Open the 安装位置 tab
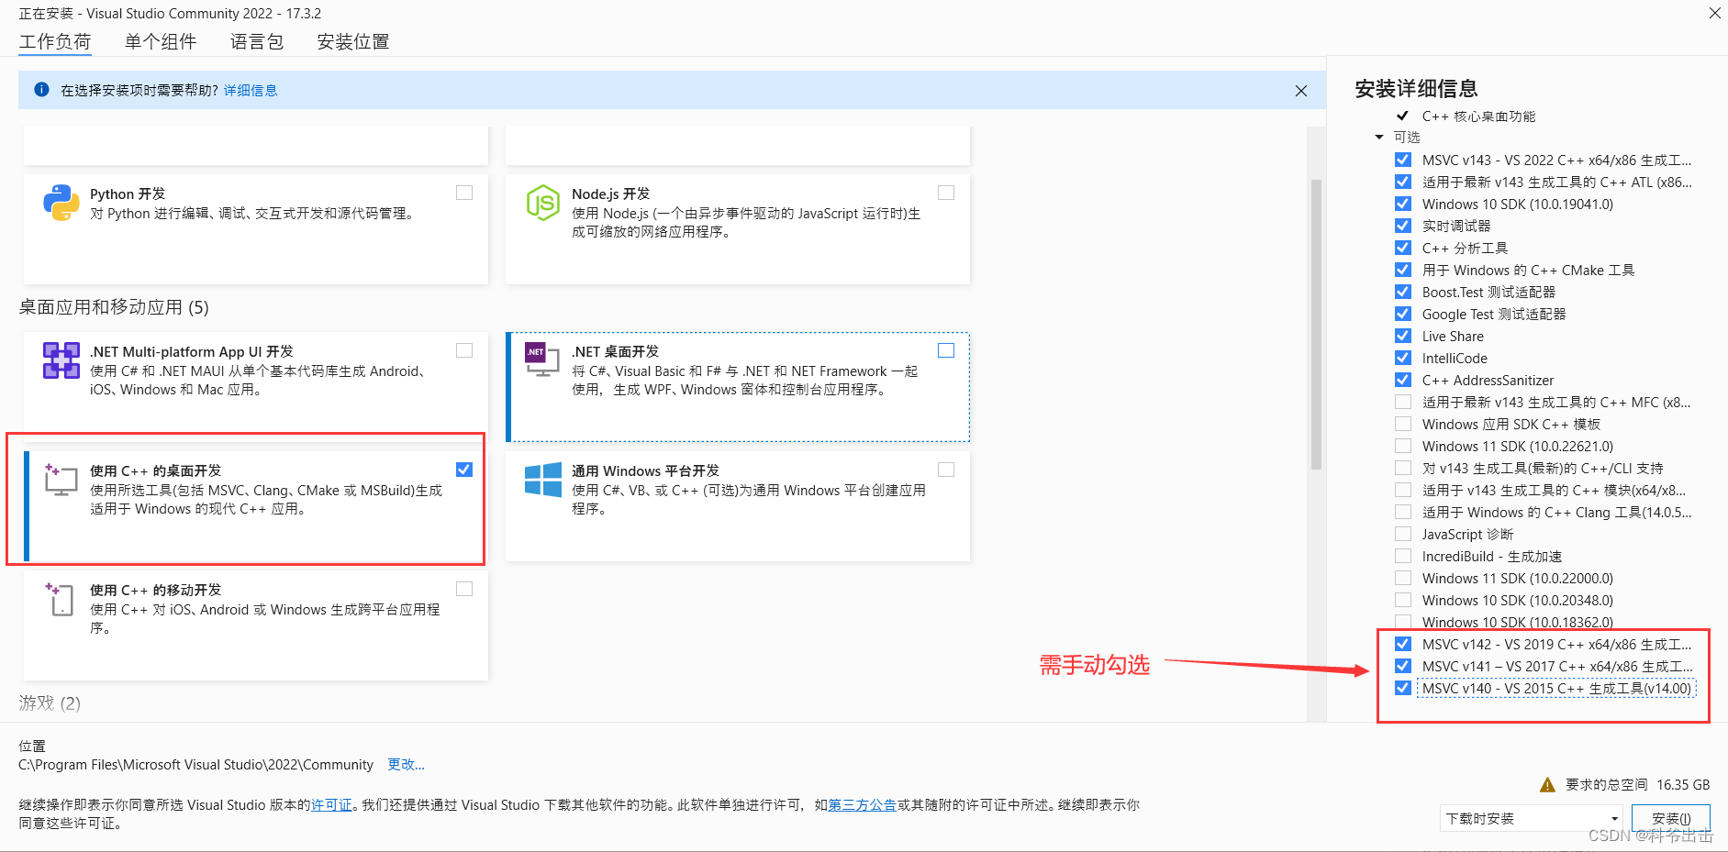 (x=353, y=42)
